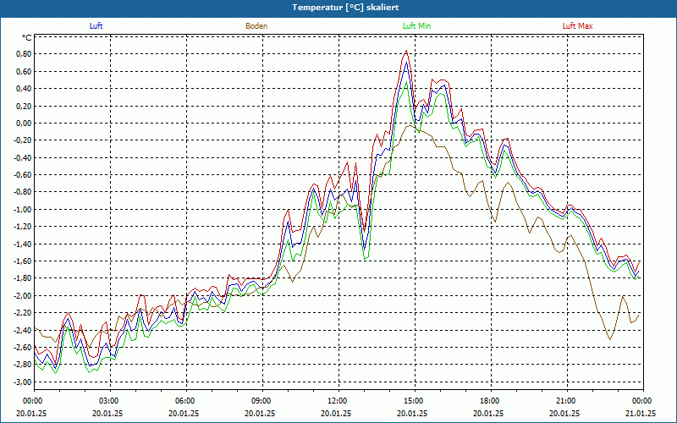This screenshot has height=423, width=677.
Task: Click the 18:00 time axis label
Action: (x=491, y=401)
